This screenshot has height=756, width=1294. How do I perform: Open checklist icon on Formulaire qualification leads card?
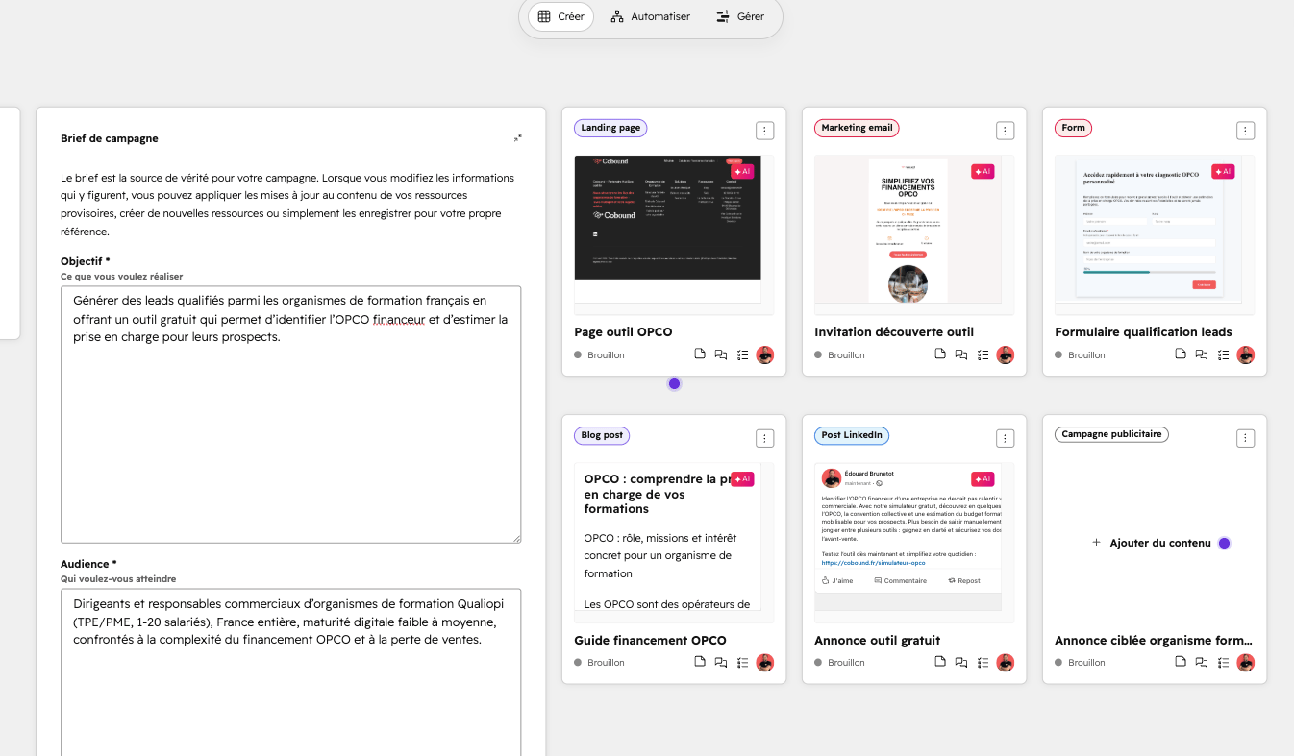(1224, 354)
